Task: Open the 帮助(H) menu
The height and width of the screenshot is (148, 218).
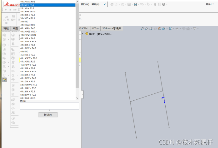Action: click(x=96, y=4)
